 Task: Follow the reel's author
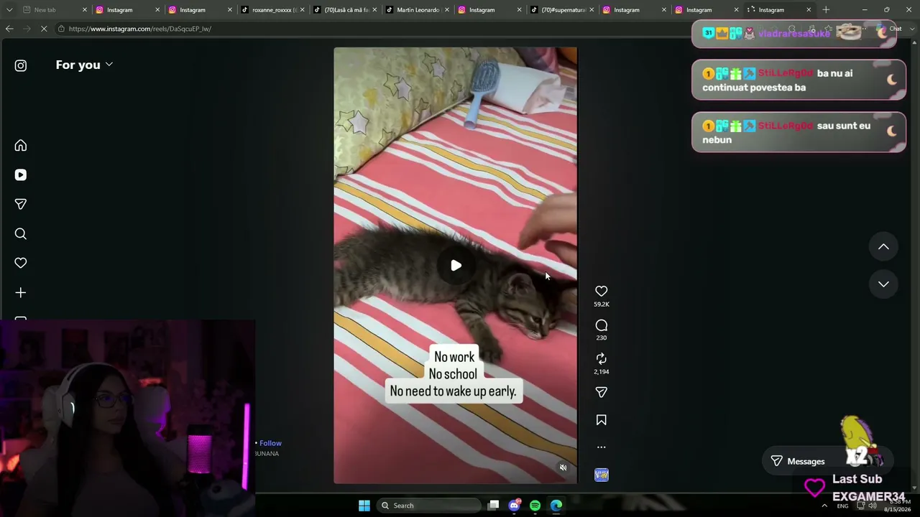pos(270,443)
